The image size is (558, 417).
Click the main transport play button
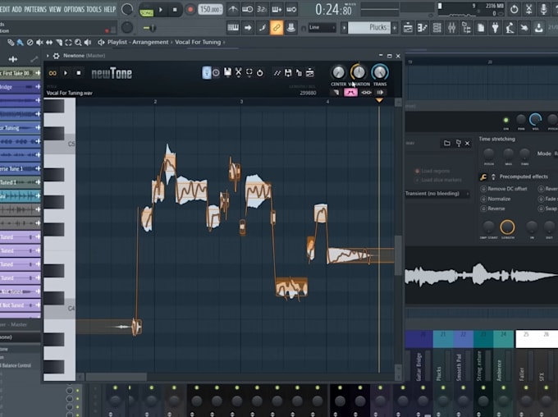pos(161,10)
